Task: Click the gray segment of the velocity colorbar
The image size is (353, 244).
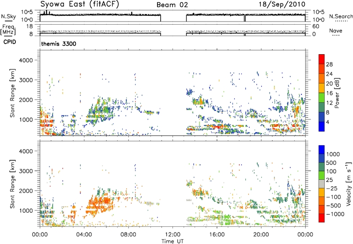Action: pyautogui.click(x=322, y=184)
